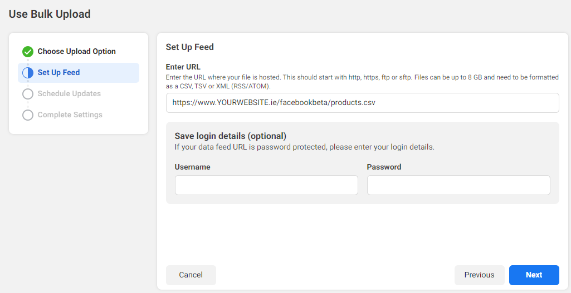Focus the Enter URL input field
The width and height of the screenshot is (571, 293).
pyautogui.click(x=362, y=103)
